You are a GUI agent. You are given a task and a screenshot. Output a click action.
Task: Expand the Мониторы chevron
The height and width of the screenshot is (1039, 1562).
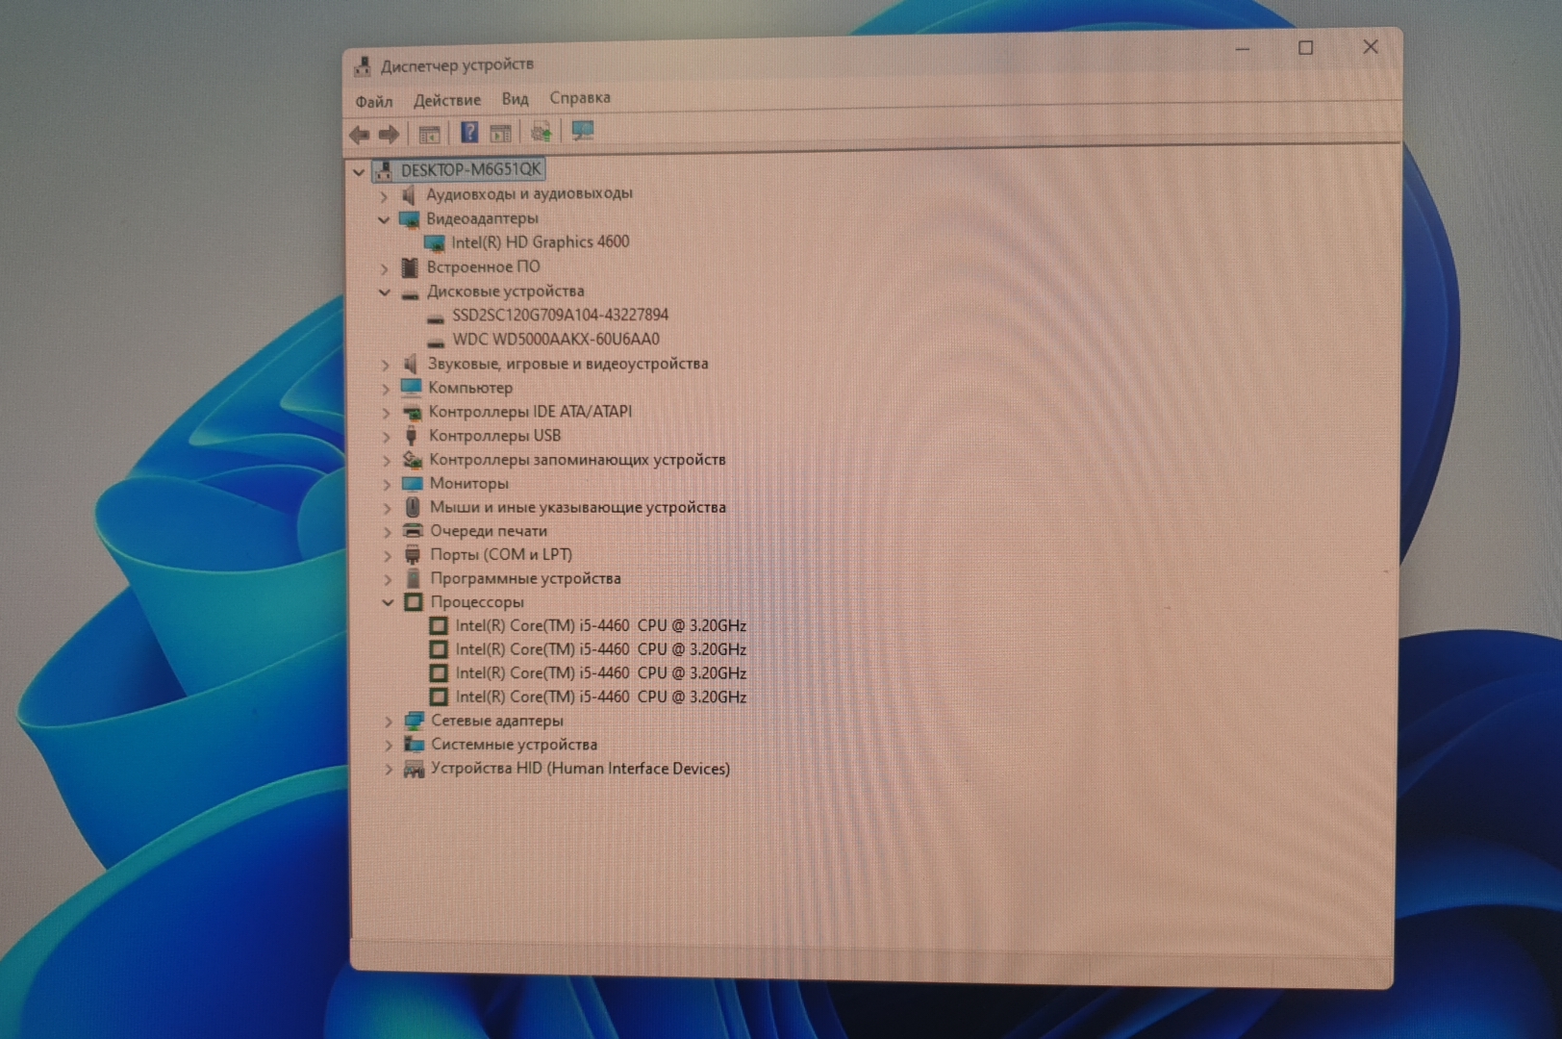[x=387, y=485]
